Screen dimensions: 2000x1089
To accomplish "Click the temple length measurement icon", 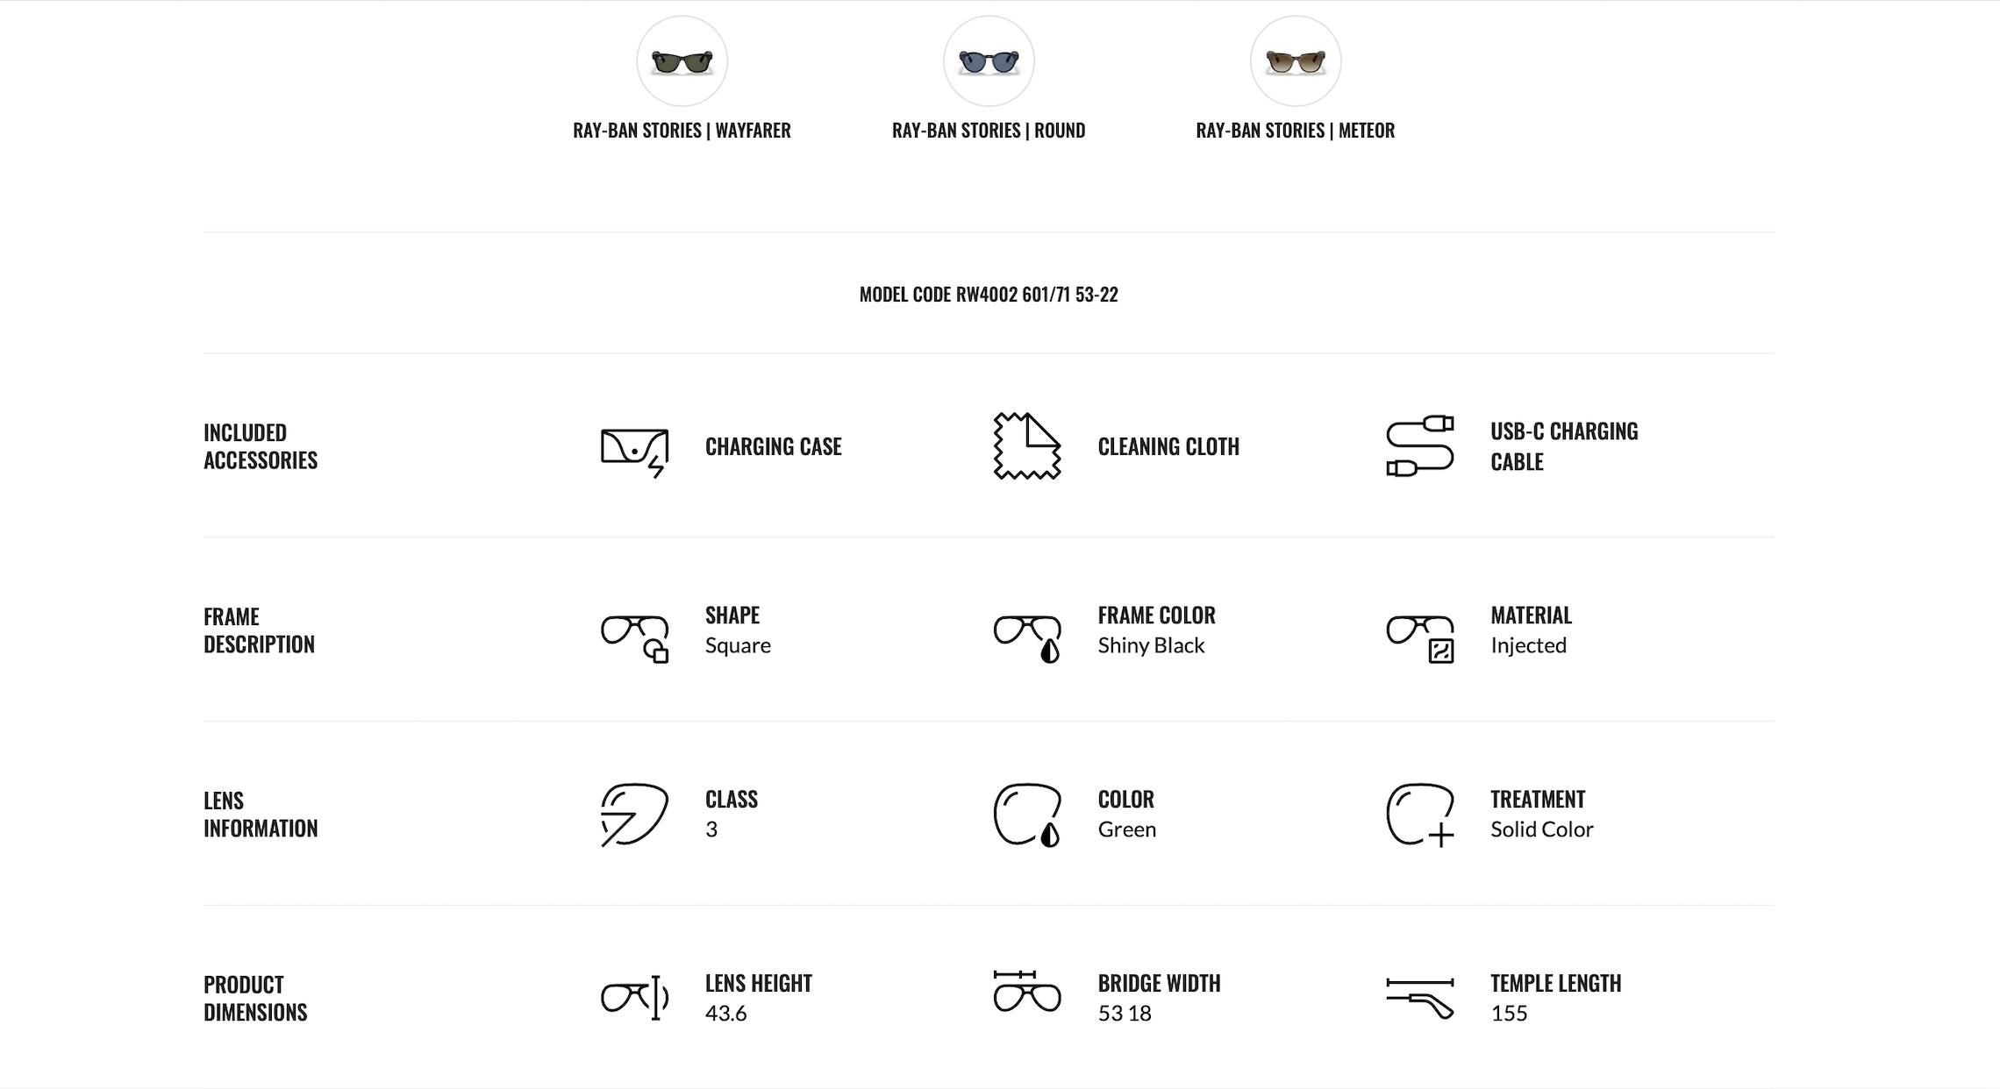I will pos(1419,997).
